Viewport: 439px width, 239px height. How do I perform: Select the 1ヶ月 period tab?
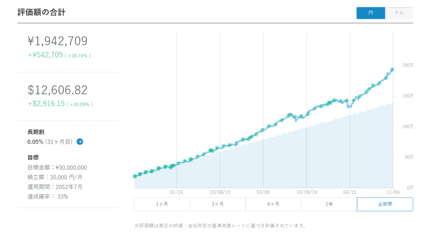162,204
